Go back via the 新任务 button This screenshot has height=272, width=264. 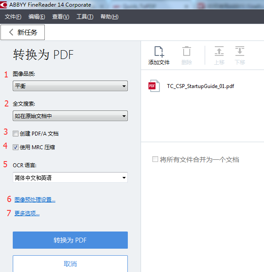point(23,32)
